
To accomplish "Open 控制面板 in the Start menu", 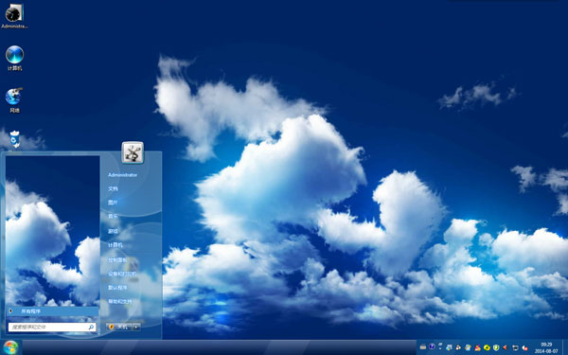I will tap(117, 259).
